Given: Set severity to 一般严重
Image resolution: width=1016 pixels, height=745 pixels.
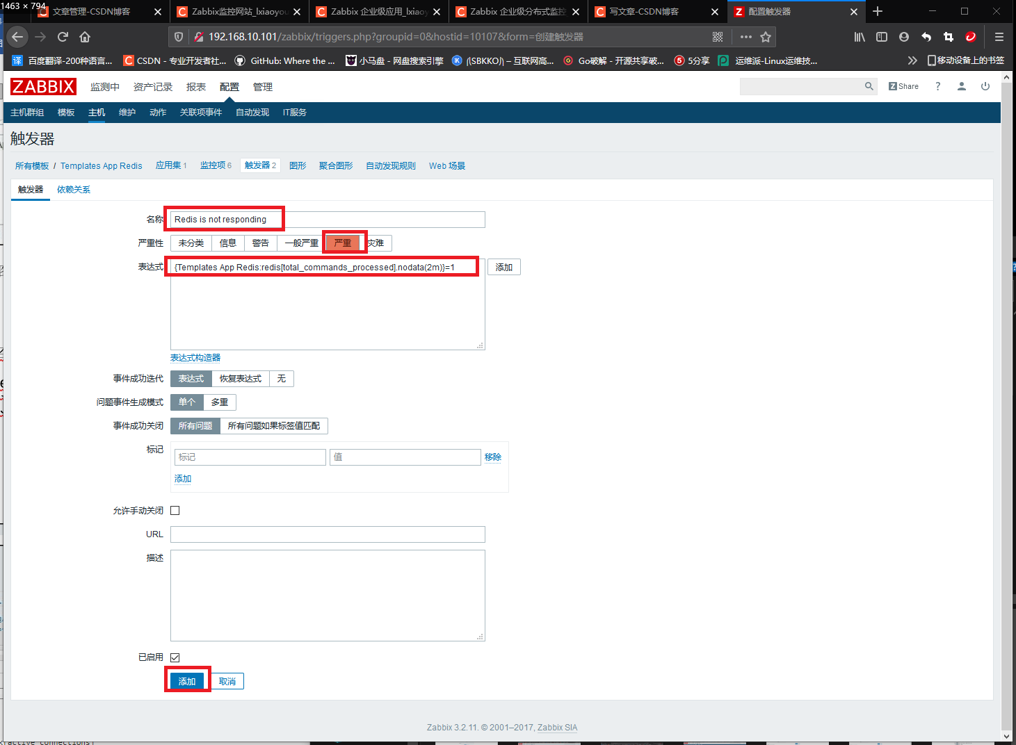Looking at the screenshot, I should [x=302, y=243].
